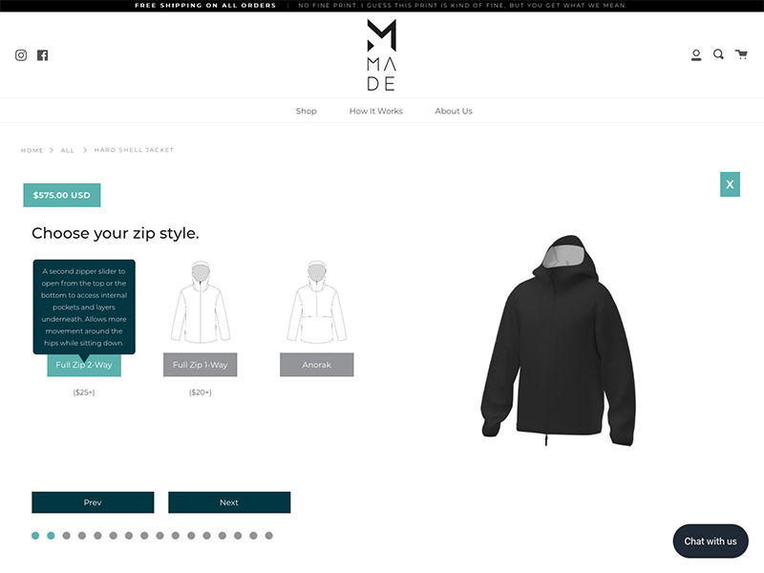Go to the Next step
Image resolution: width=764 pixels, height=573 pixels.
(229, 502)
